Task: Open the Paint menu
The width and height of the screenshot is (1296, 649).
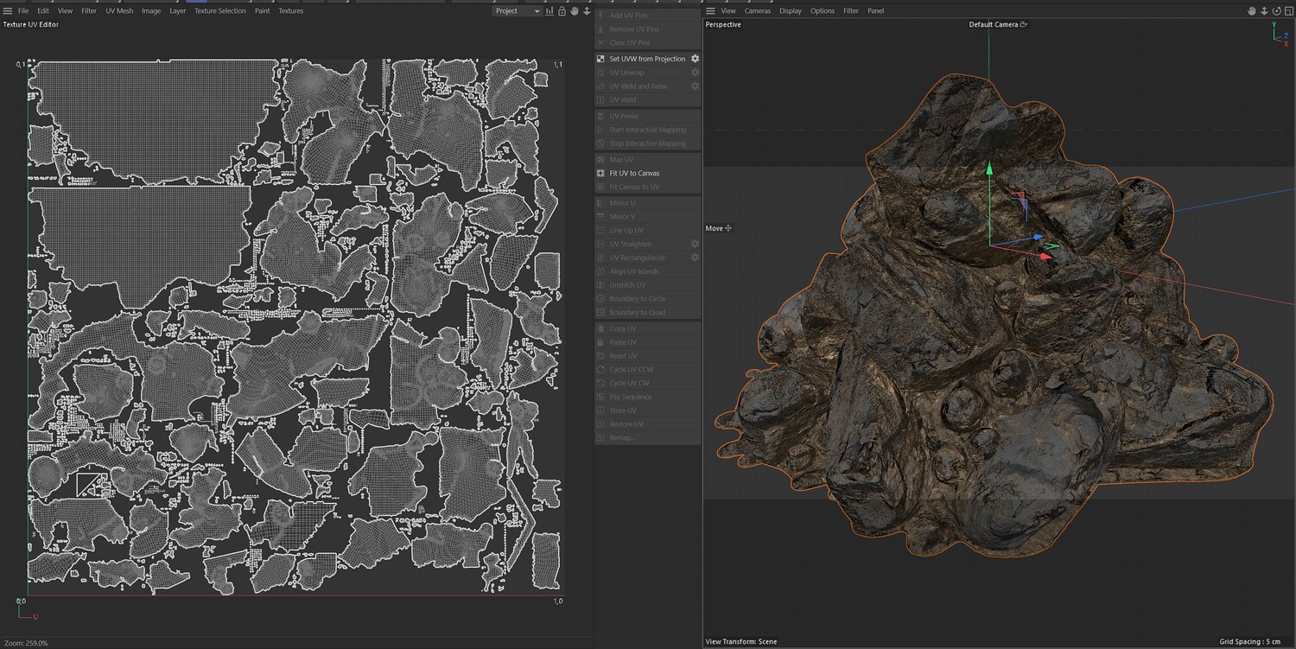Action: tap(262, 11)
